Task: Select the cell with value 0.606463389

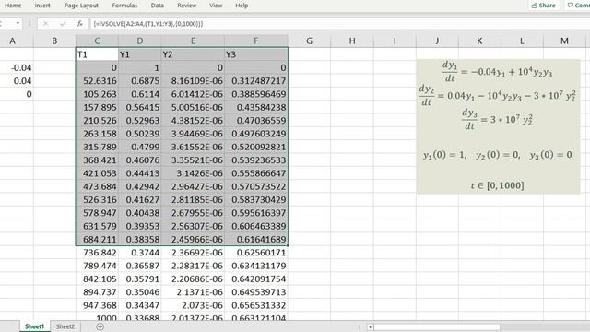Action: point(256,226)
